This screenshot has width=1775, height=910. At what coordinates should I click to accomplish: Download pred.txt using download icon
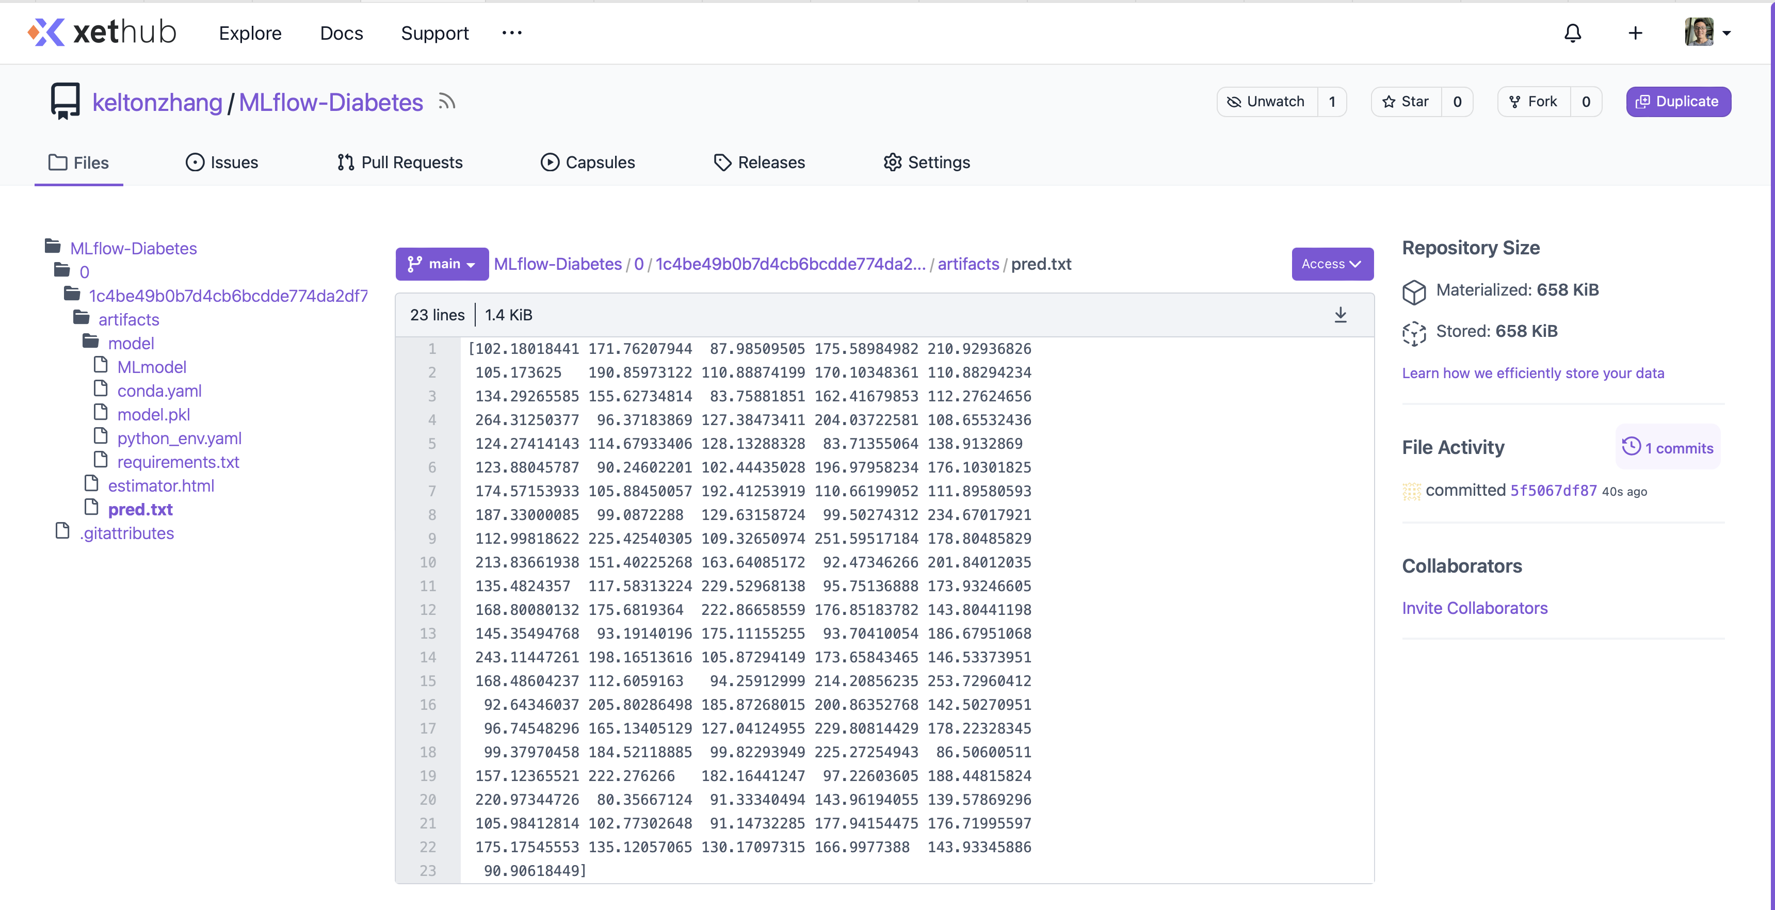click(1340, 315)
